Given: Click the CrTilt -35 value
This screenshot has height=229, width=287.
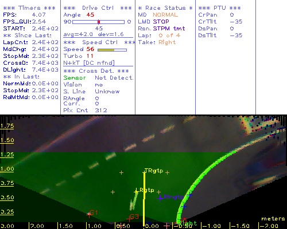Looking at the screenshot, I should click(x=236, y=22).
